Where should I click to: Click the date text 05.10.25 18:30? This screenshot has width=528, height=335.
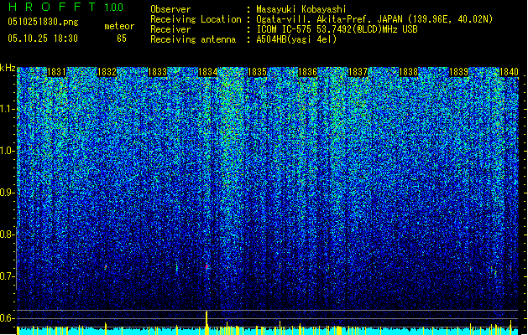click(43, 39)
